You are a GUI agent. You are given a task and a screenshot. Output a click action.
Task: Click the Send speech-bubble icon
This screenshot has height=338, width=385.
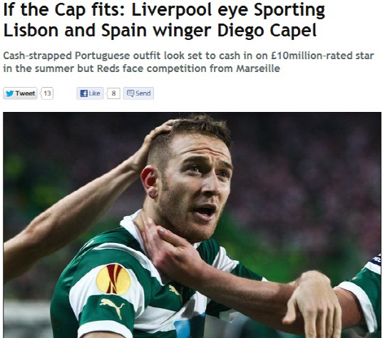130,93
